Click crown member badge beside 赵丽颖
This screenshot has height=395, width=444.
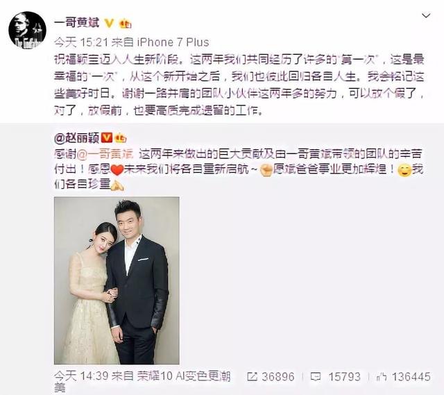point(120,138)
